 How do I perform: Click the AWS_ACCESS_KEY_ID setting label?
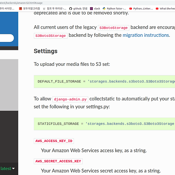(54, 141)
